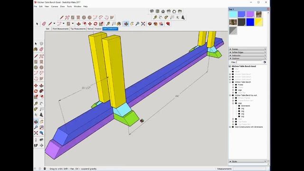This screenshot has width=304, height=171.
Task: Pick the yellow material swatch
Action: (x=259, y=22)
